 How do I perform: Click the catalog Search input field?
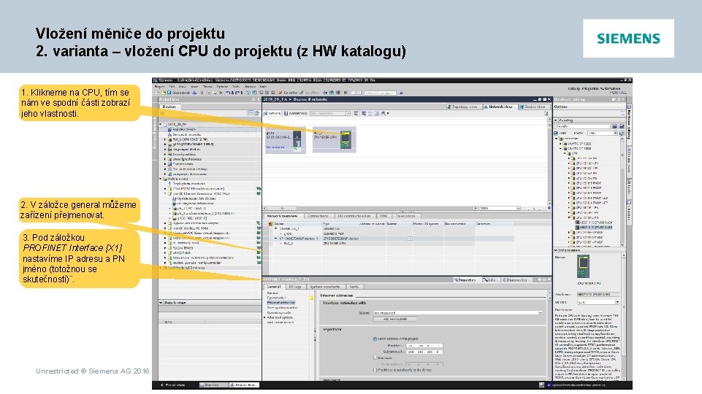(583, 127)
